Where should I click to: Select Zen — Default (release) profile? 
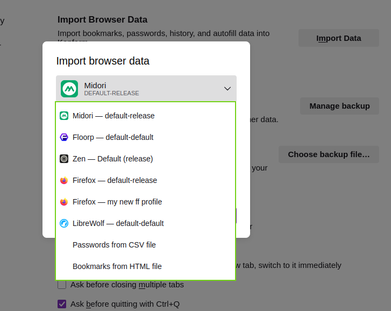pos(112,159)
